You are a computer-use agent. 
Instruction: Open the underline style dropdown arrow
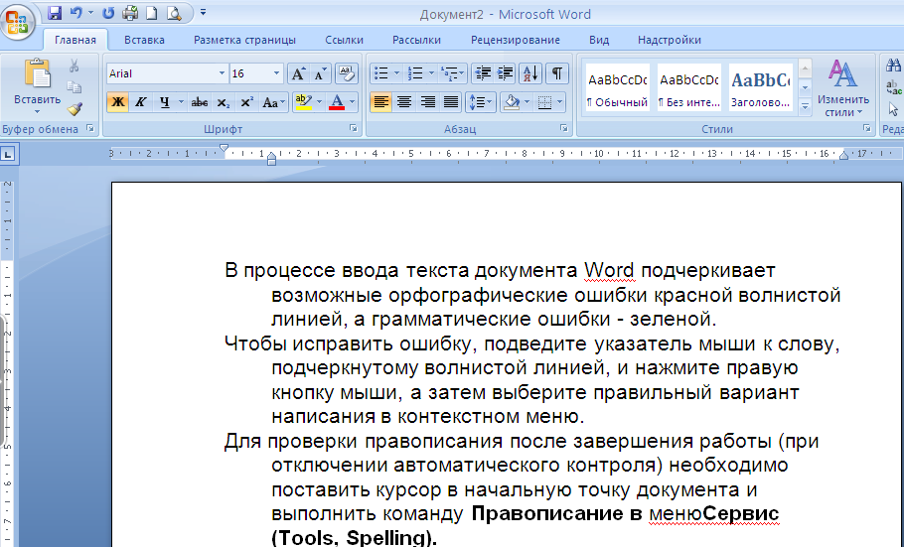181,102
